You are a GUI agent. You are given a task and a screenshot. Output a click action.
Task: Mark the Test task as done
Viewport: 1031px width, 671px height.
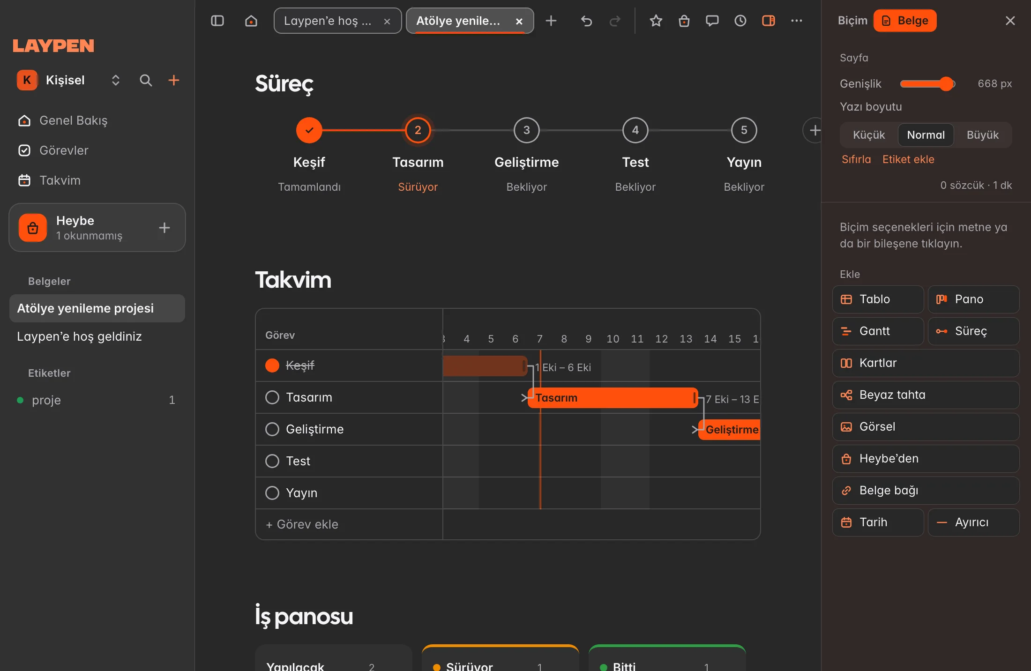click(272, 461)
